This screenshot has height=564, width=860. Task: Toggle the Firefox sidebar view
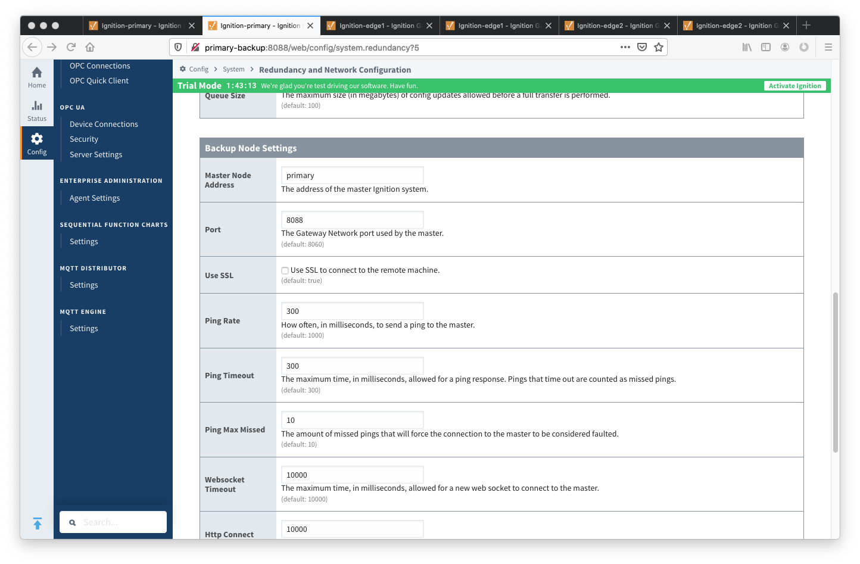(x=766, y=47)
